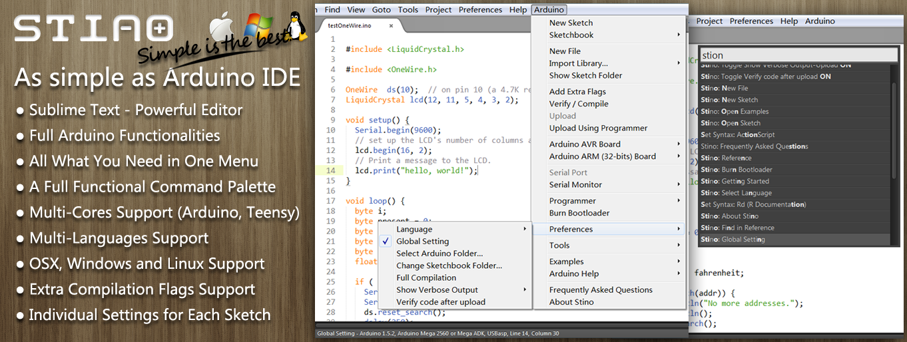Viewport: 907px width, 342px height.
Task: Select Stino: Open Examples command
Action: click(x=735, y=112)
